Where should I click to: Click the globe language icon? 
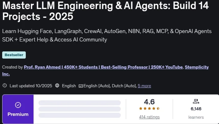(x=57, y=85)
